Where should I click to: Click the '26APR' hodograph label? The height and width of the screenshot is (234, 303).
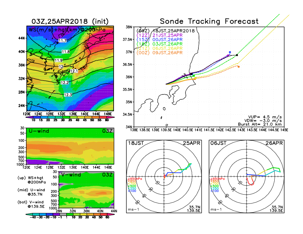tap(274, 143)
